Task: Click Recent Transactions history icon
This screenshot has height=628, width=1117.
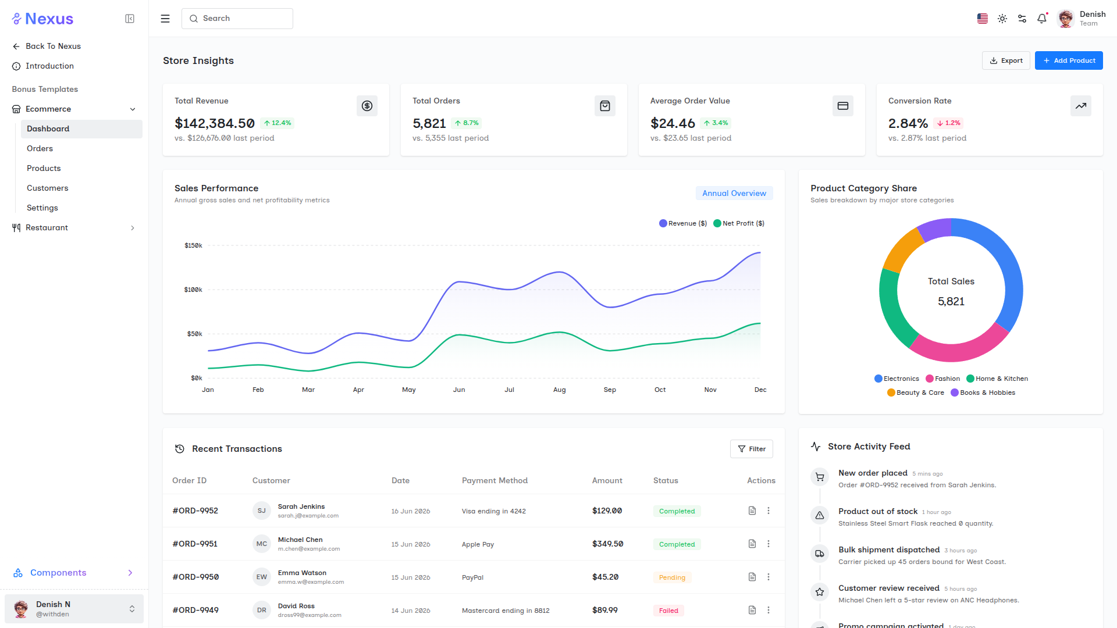Action: [180, 449]
